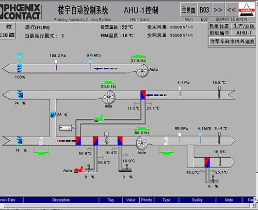Click the first red-blue coil in supply duct
258x210 pixels.
[78, 141]
